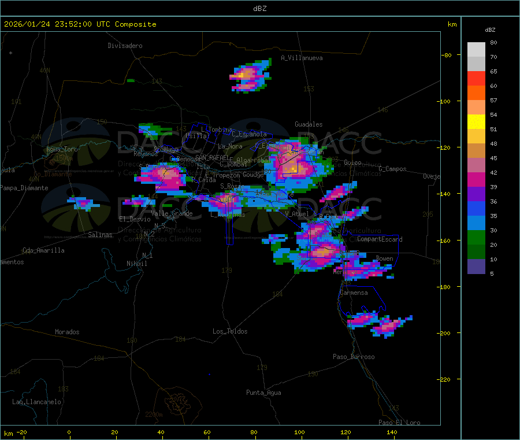Click the small storm cell east of Pampa_Diamante
520x440 pixels.
coord(83,203)
